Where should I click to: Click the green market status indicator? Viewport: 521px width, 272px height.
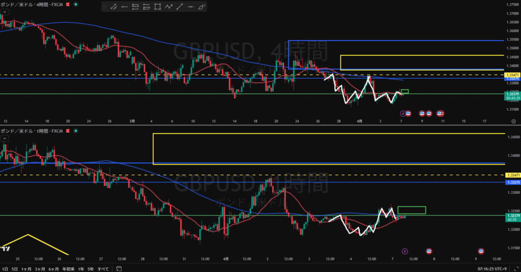[x=76, y=4]
